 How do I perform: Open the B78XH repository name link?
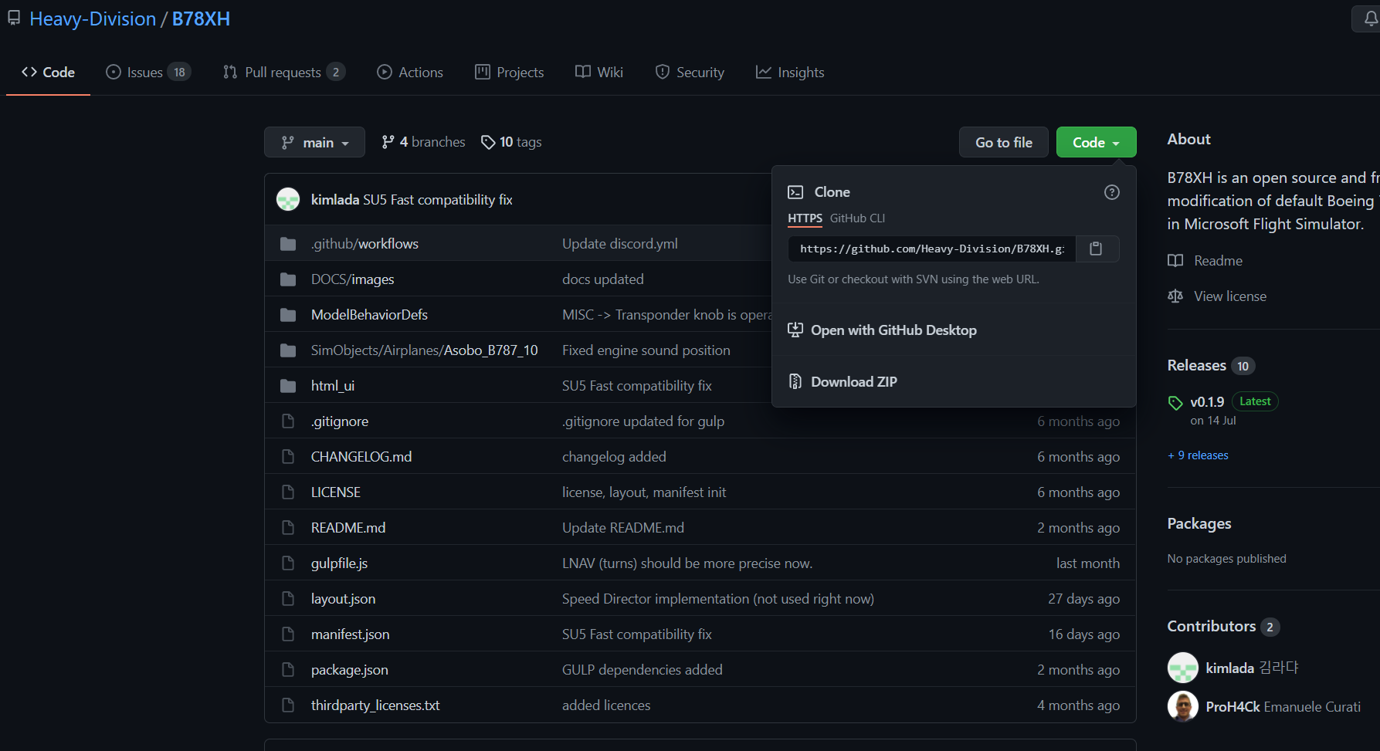point(201,19)
